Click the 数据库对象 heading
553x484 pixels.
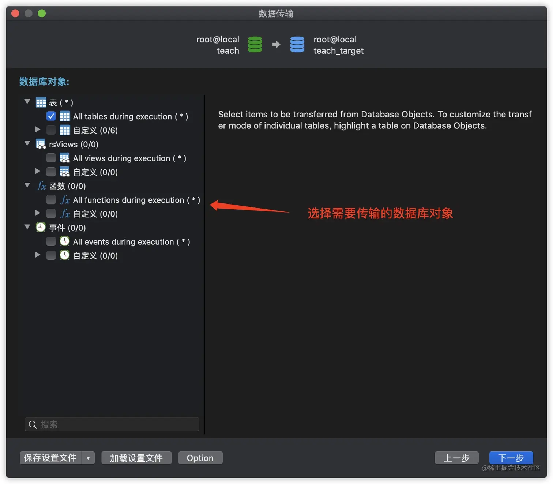pyautogui.click(x=44, y=81)
